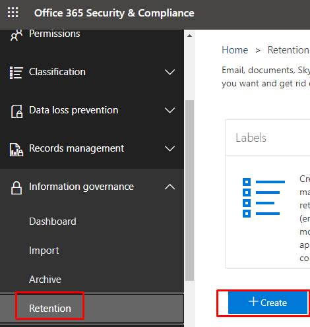
Task: Open Dashboard under Information governance
Action: click(53, 222)
